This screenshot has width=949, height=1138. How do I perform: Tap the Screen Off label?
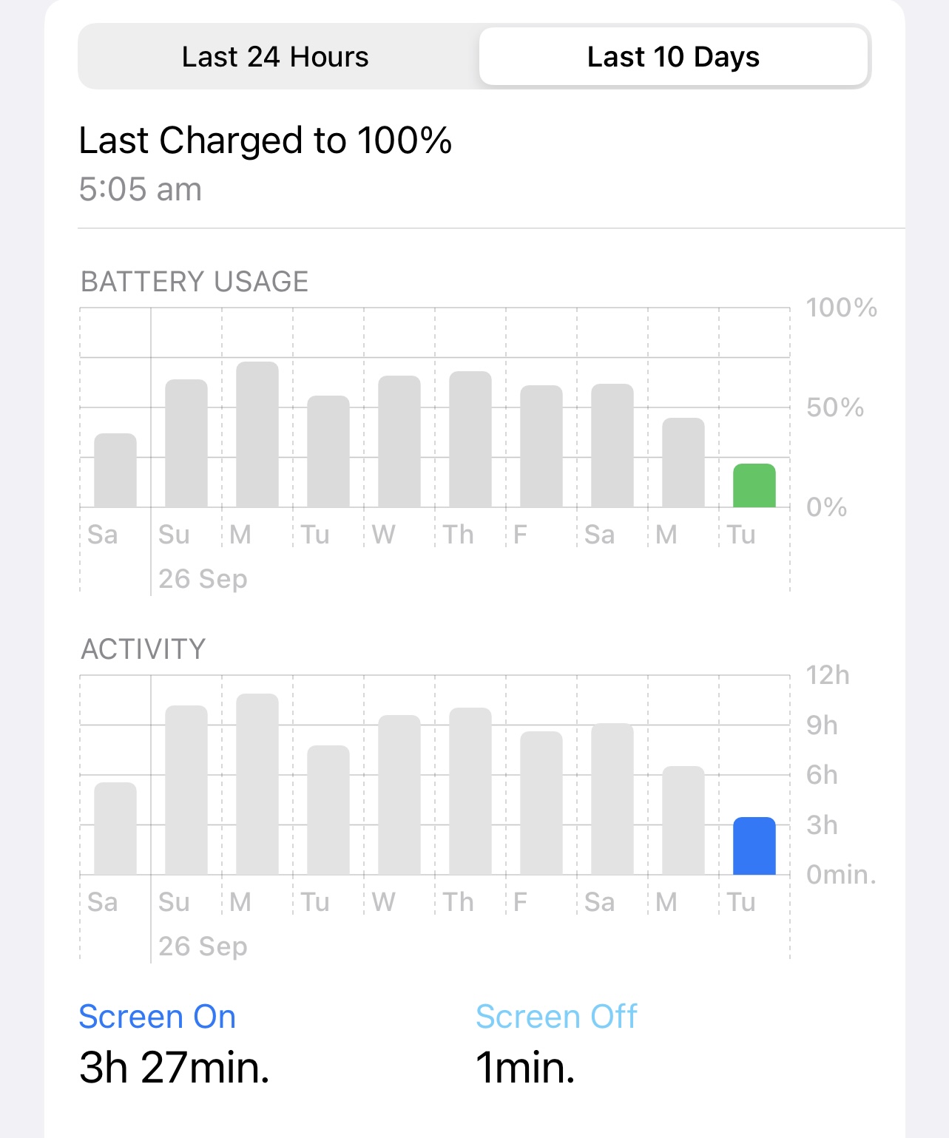(x=556, y=1017)
